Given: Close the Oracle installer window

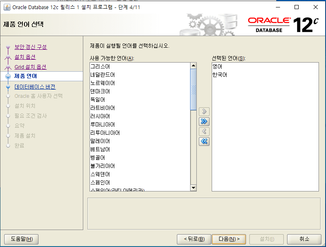Looking at the screenshot, I should tap(315, 7).
